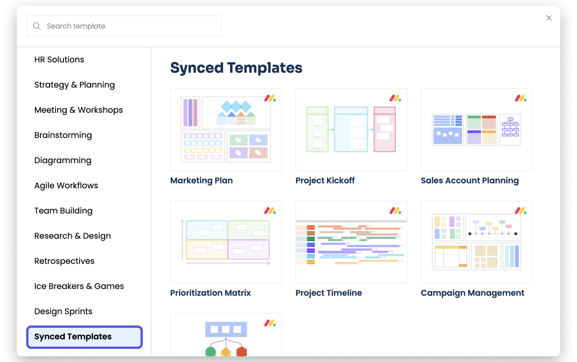Open the Campaign Management thumbnail
The width and height of the screenshot is (577, 362).
(x=477, y=242)
